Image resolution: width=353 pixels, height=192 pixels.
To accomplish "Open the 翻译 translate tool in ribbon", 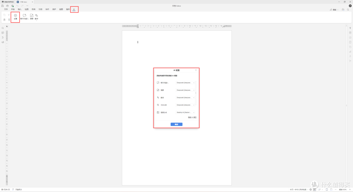I will coord(37,17).
